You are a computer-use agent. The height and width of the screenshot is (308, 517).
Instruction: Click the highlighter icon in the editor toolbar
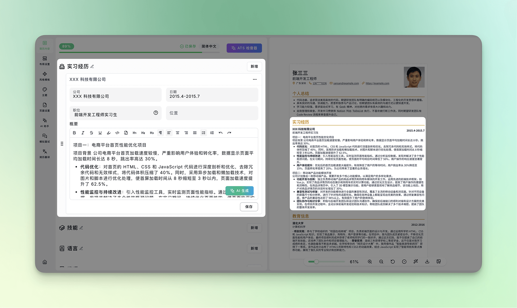[x=109, y=133]
